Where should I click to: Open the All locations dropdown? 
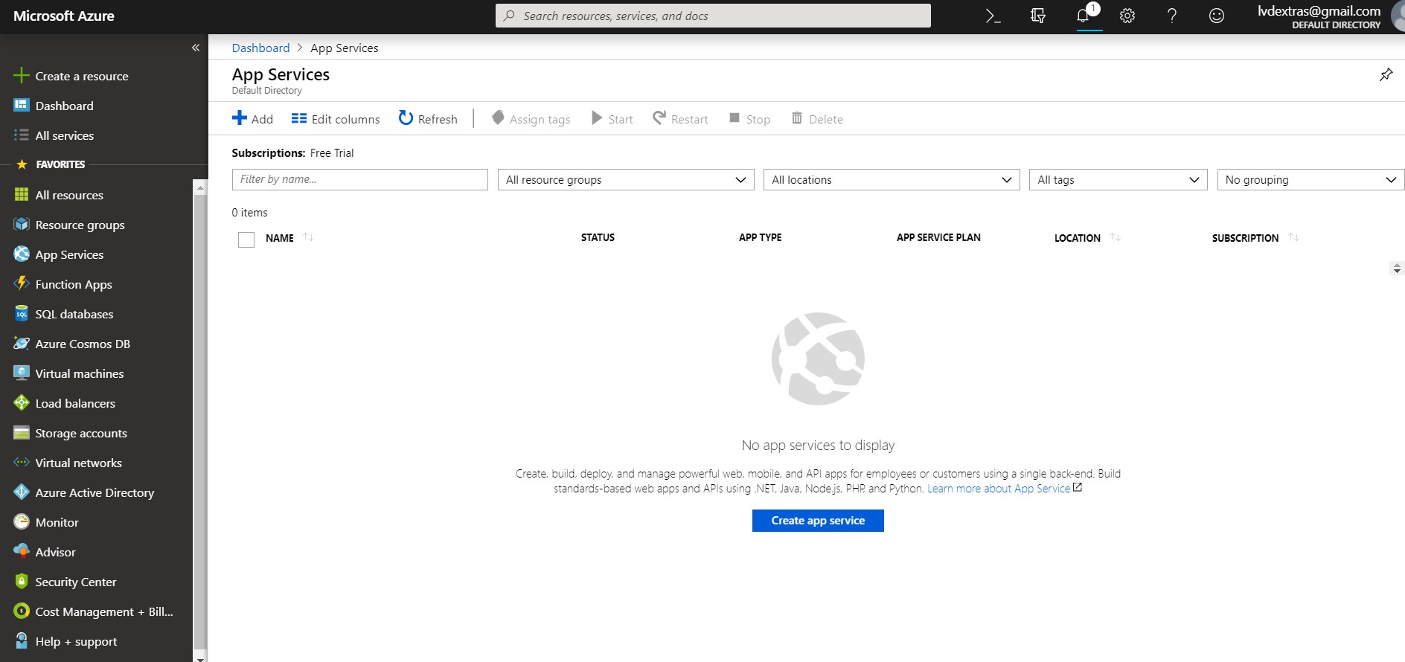pyautogui.click(x=891, y=180)
